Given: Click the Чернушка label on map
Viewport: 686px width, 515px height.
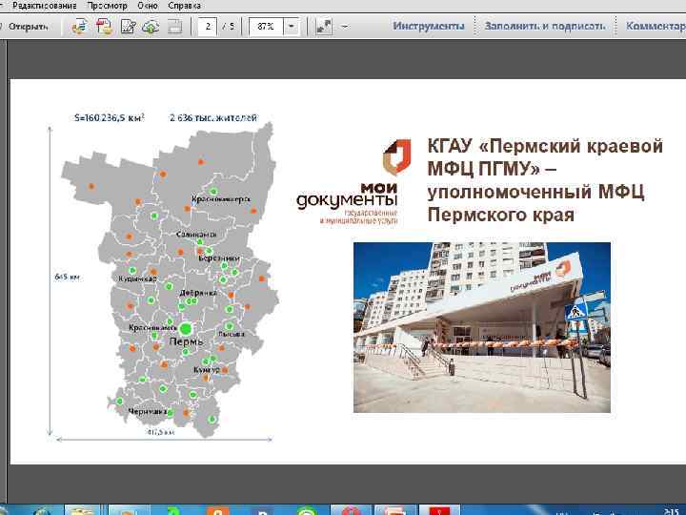Looking at the screenshot, I should point(148,412).
